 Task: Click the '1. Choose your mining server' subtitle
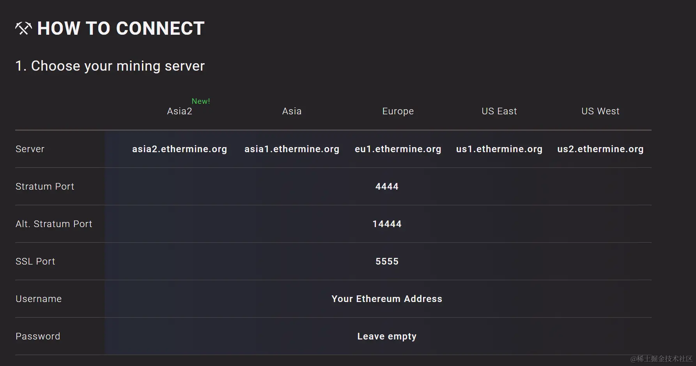(x=110, y=66)
